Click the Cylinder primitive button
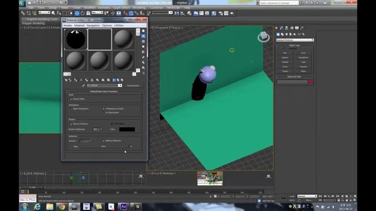 tap(285, 62)
